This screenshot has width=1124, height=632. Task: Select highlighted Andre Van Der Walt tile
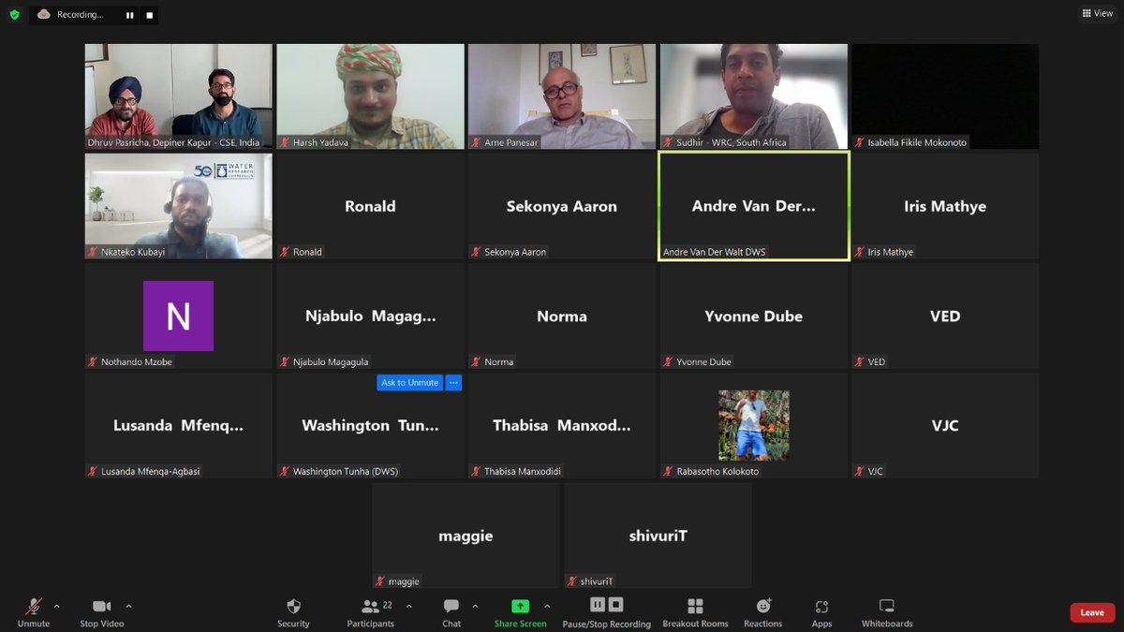754,206
